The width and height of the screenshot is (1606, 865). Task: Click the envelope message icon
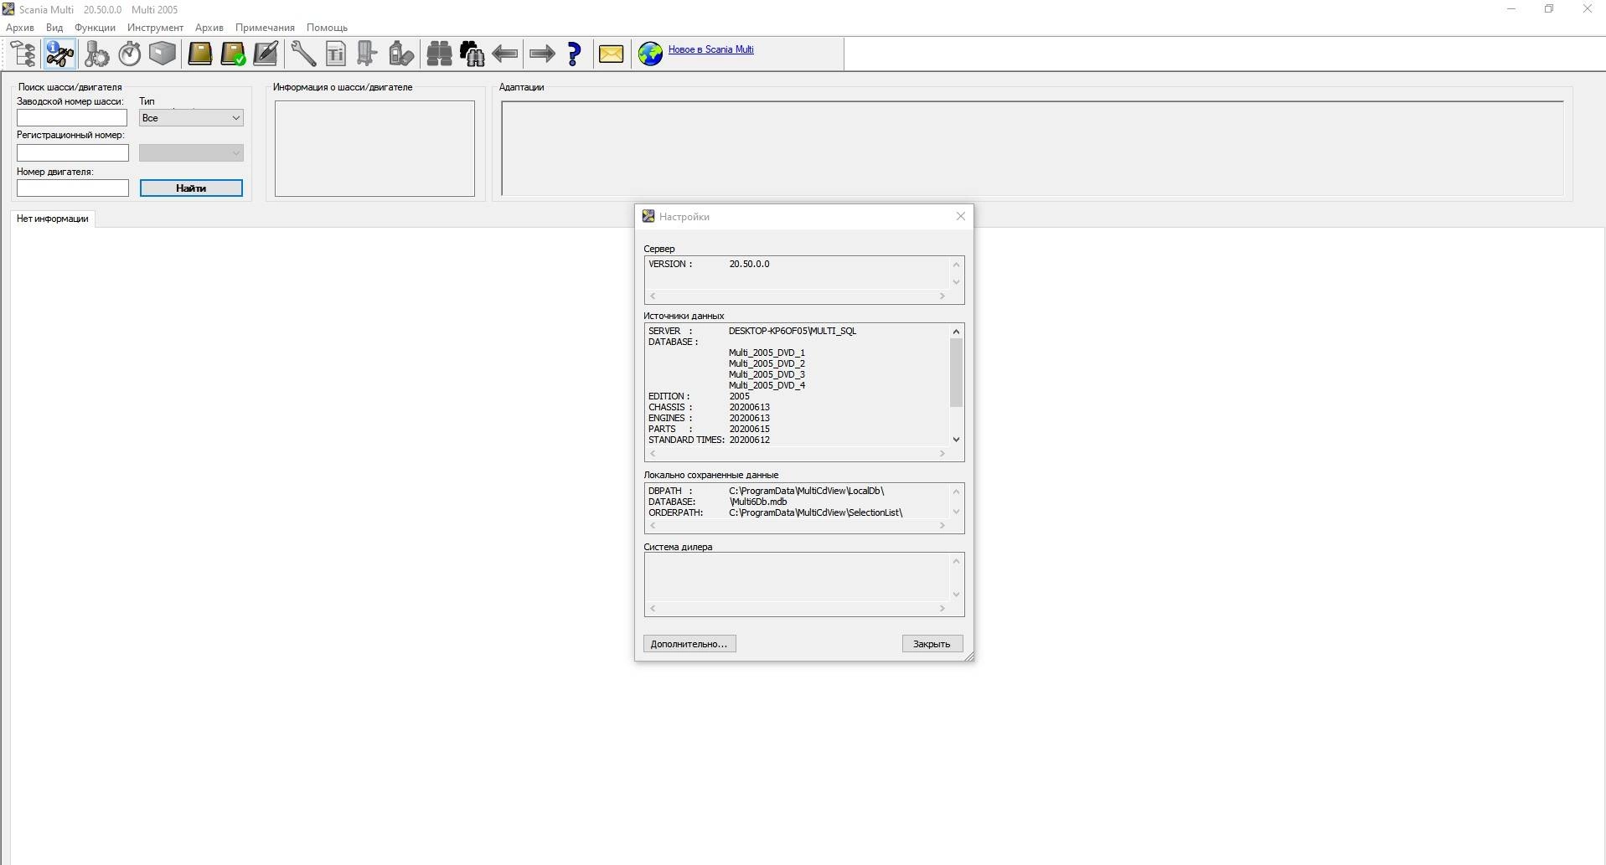click(x=611, y=54)
